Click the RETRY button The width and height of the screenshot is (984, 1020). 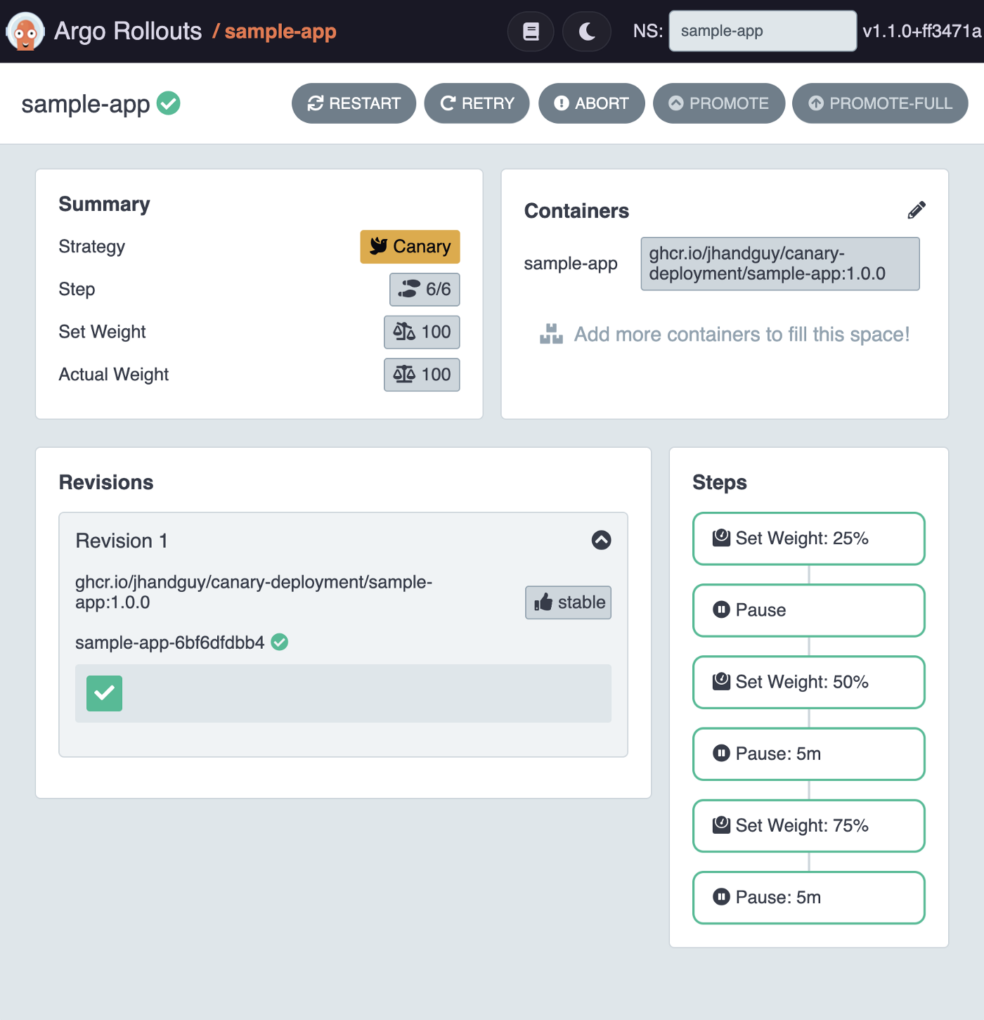point(477,103)
